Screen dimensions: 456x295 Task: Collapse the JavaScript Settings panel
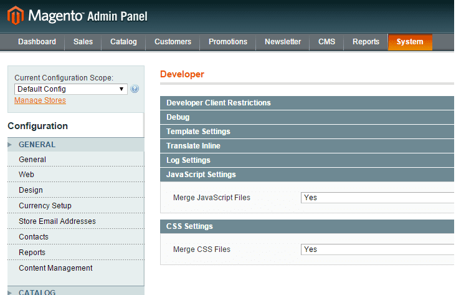pos(307,175)
